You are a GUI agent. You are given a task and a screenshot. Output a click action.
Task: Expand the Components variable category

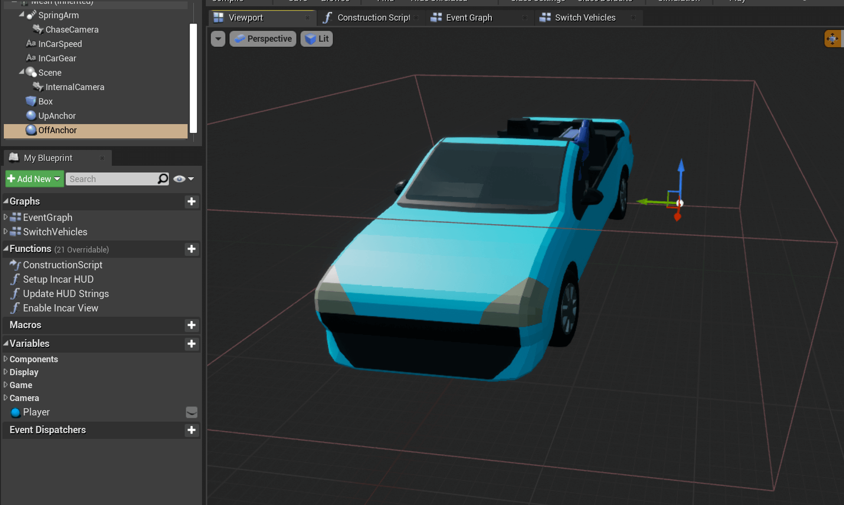[x=6, y=358]
